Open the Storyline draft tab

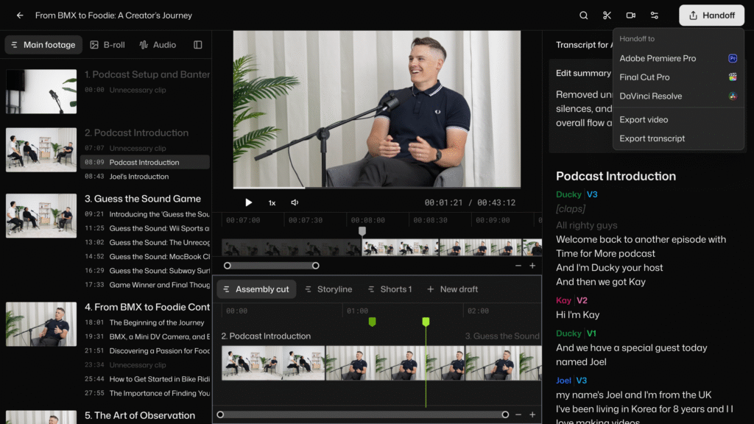pyautogui.click(x=328, y=289)
